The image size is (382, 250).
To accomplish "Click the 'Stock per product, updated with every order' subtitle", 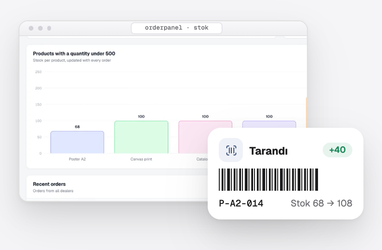I will pyautogui.click(x=72, y=60).
